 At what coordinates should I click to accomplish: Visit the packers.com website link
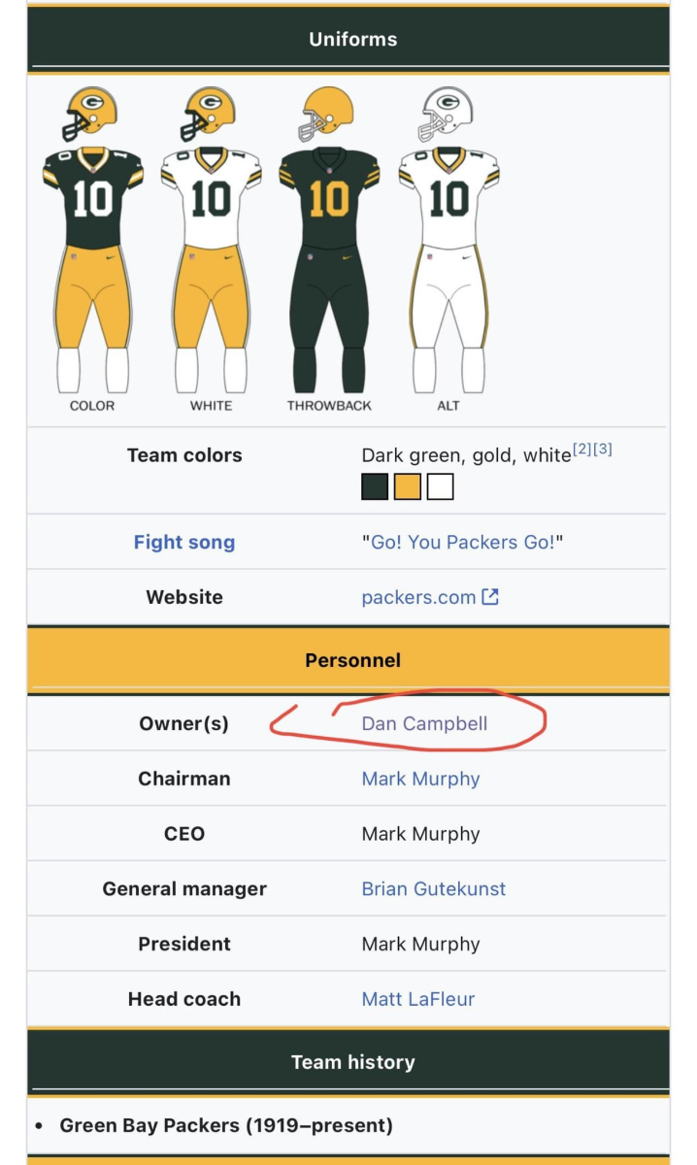pos(418,597)
